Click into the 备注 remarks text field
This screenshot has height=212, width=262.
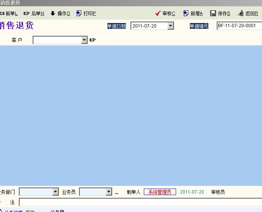[x=140, y=202]
